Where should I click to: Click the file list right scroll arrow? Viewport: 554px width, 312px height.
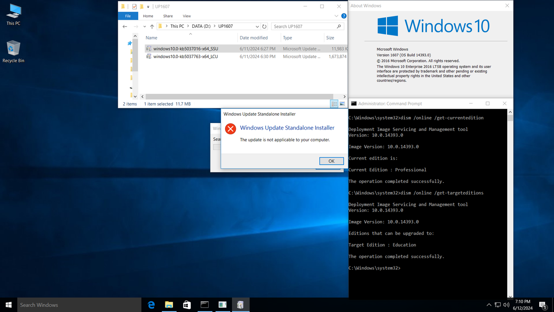[345, 97]
